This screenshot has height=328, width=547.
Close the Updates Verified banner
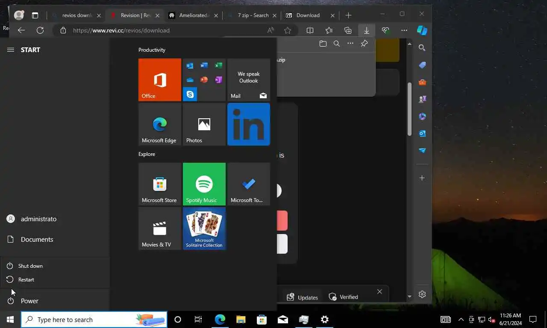coord(379,292)
